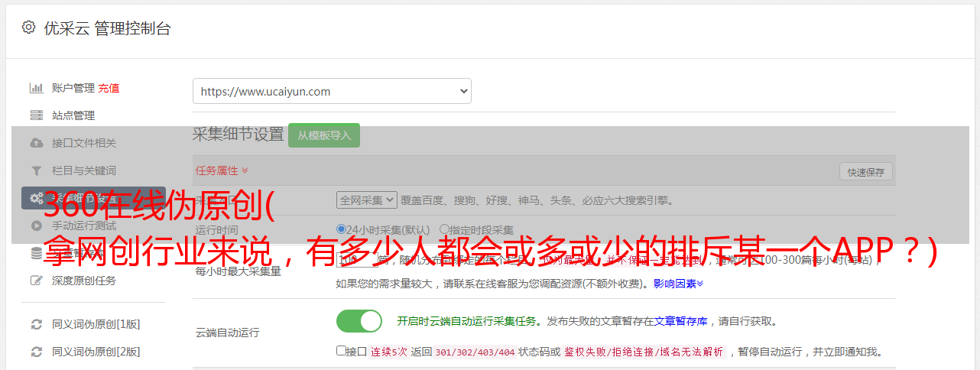Click the server icon for 站点管理
The image size is (980, 370).
coord(36,115)
